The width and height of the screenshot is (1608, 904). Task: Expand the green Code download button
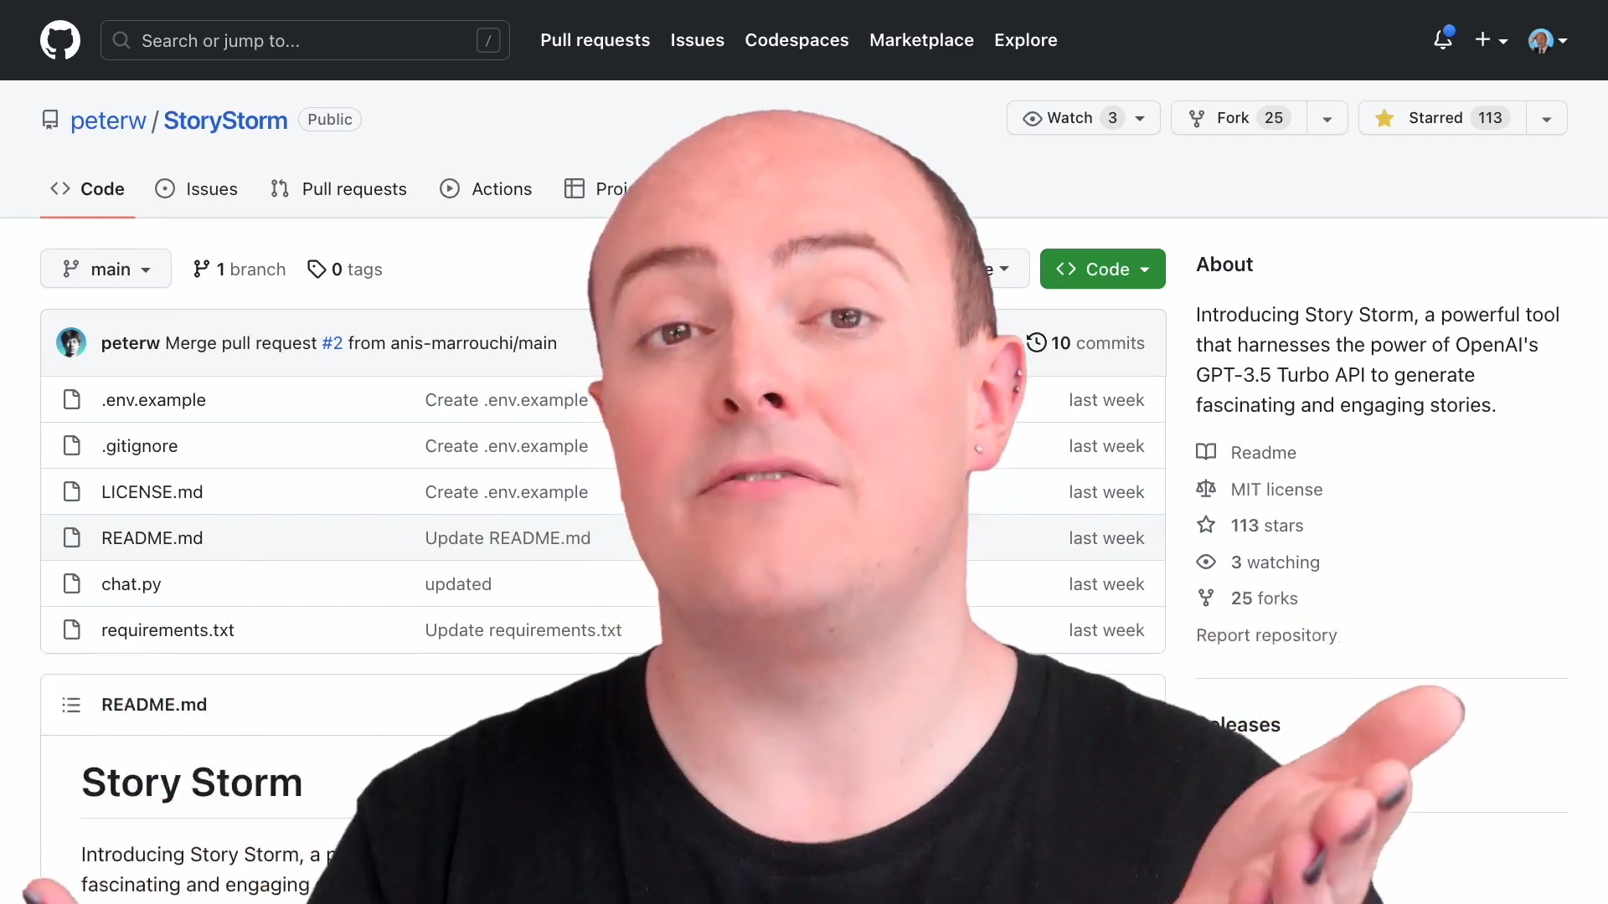click(x=1102, y=269)
